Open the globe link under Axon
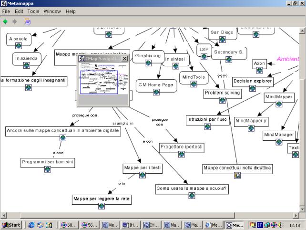Image resolution: width=306 pixels, height=230 pixels. (259, 70)
